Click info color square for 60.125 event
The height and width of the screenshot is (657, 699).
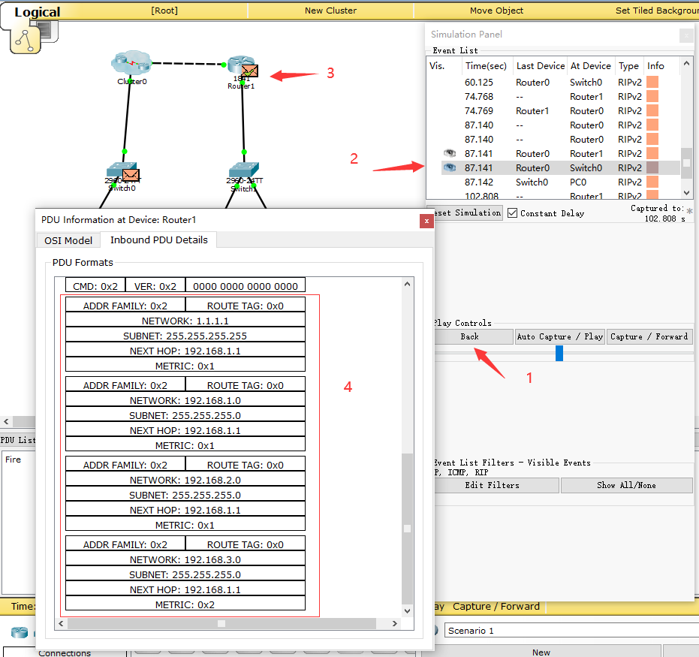click(x=652, y=82)
